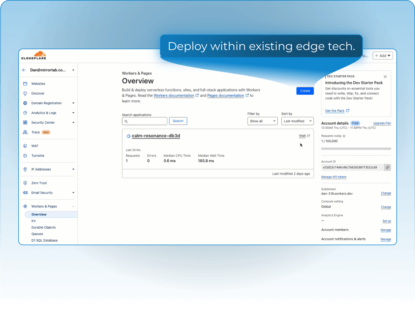Image resolution: width=415 pixels, height=314 pixels.
Task: Expand the Analytics & Logs submenu
Action: pos(73,113)
